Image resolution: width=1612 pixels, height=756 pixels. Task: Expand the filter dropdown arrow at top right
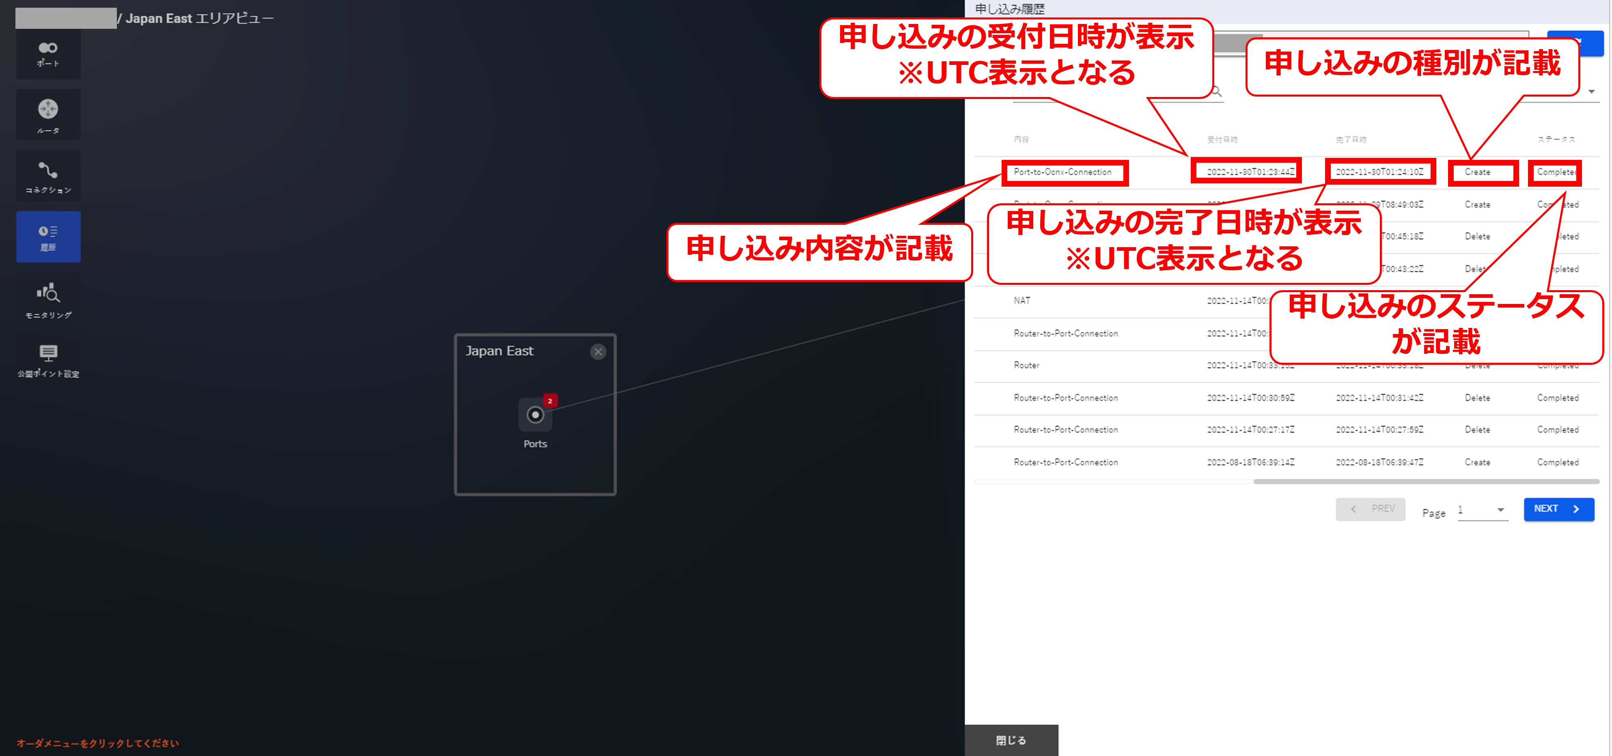click(1591, 92)
